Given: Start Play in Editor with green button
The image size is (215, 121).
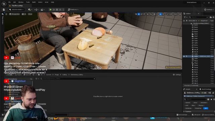Looking at the screenshot, I should point(50,10).
